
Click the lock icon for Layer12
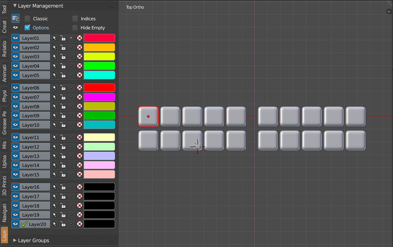click(x=63, y=147)
